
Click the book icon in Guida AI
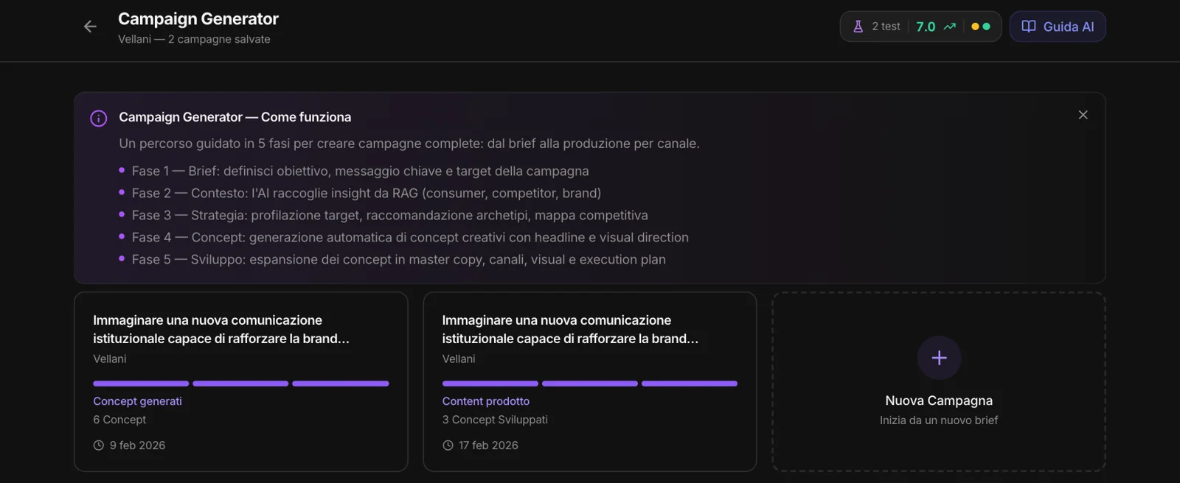(x=1029, y=27)
